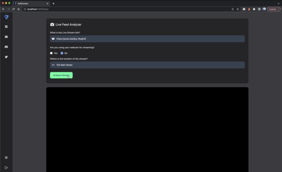Open the tab search chevron at top right
The height and width of the screenshot is (172, 282).
pyautogui.click(x=279, y=4)
